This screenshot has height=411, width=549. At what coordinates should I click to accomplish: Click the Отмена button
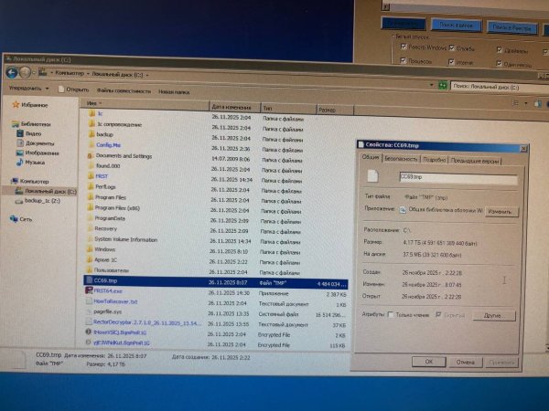pyautogui.click(x=466, y=362)
